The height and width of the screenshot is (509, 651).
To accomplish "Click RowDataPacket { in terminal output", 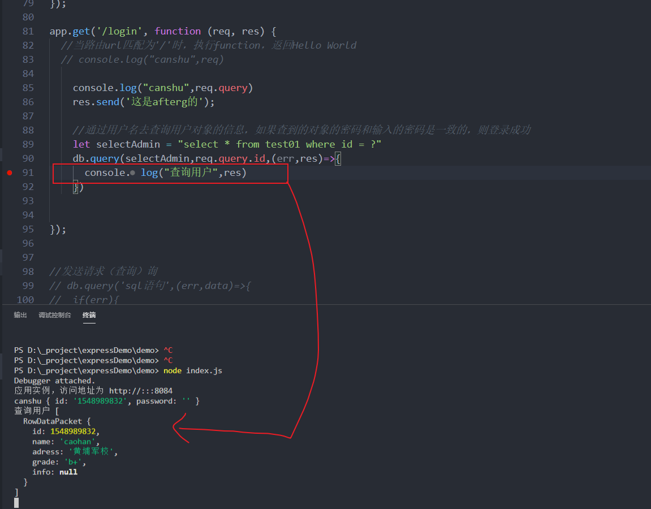I will tap(57, 421).
